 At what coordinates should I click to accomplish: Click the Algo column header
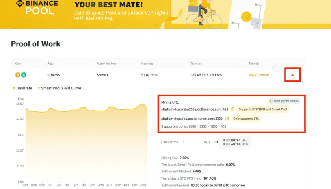[50, 63]
